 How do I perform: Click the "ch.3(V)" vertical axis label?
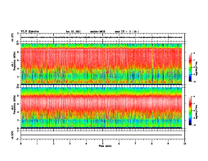pyautogui.click(x=12, y=135)
